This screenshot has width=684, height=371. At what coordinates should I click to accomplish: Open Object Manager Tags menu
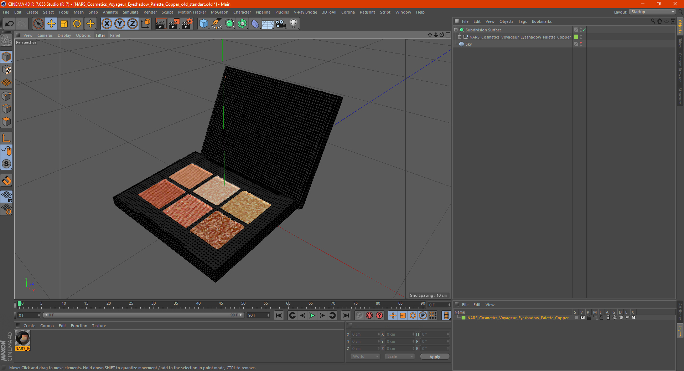[x=522, y=21]
